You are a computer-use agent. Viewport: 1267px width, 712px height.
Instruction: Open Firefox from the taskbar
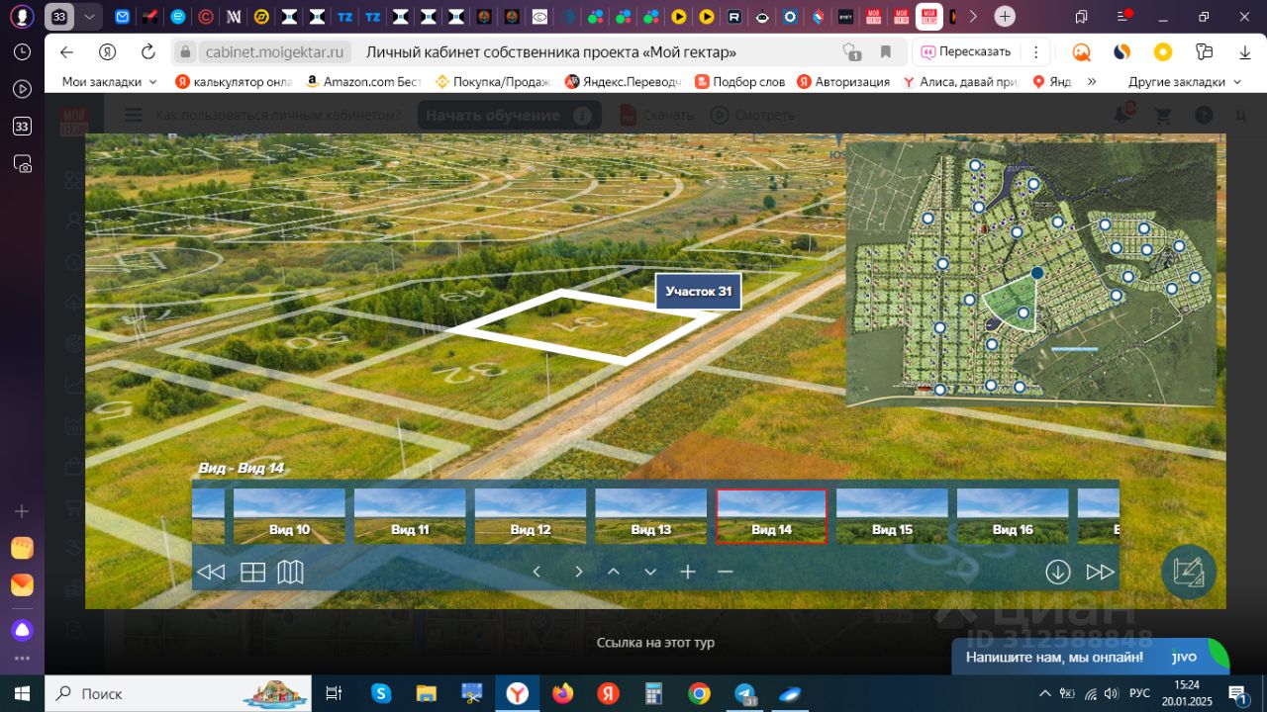[x=562, y=693]
